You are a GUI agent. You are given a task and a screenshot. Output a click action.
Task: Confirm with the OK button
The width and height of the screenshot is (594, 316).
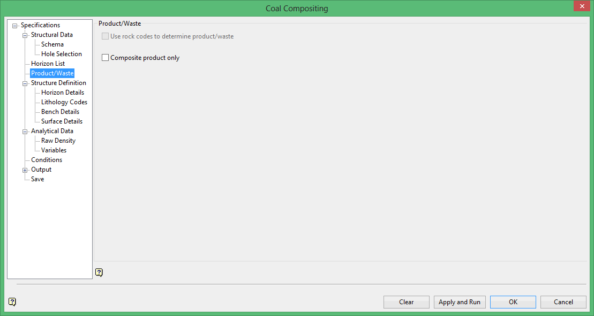coord(513,302)
